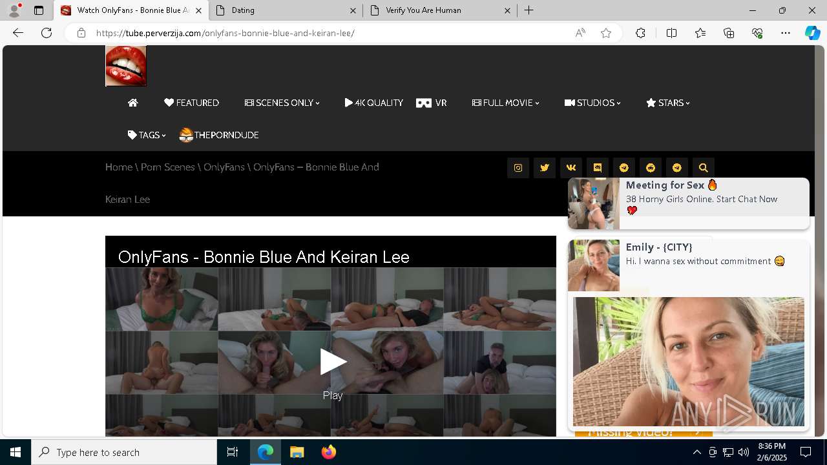The image size is (827, 465).
Task: Open the 4K QUALITY section
Action: [x=374, y=103]
